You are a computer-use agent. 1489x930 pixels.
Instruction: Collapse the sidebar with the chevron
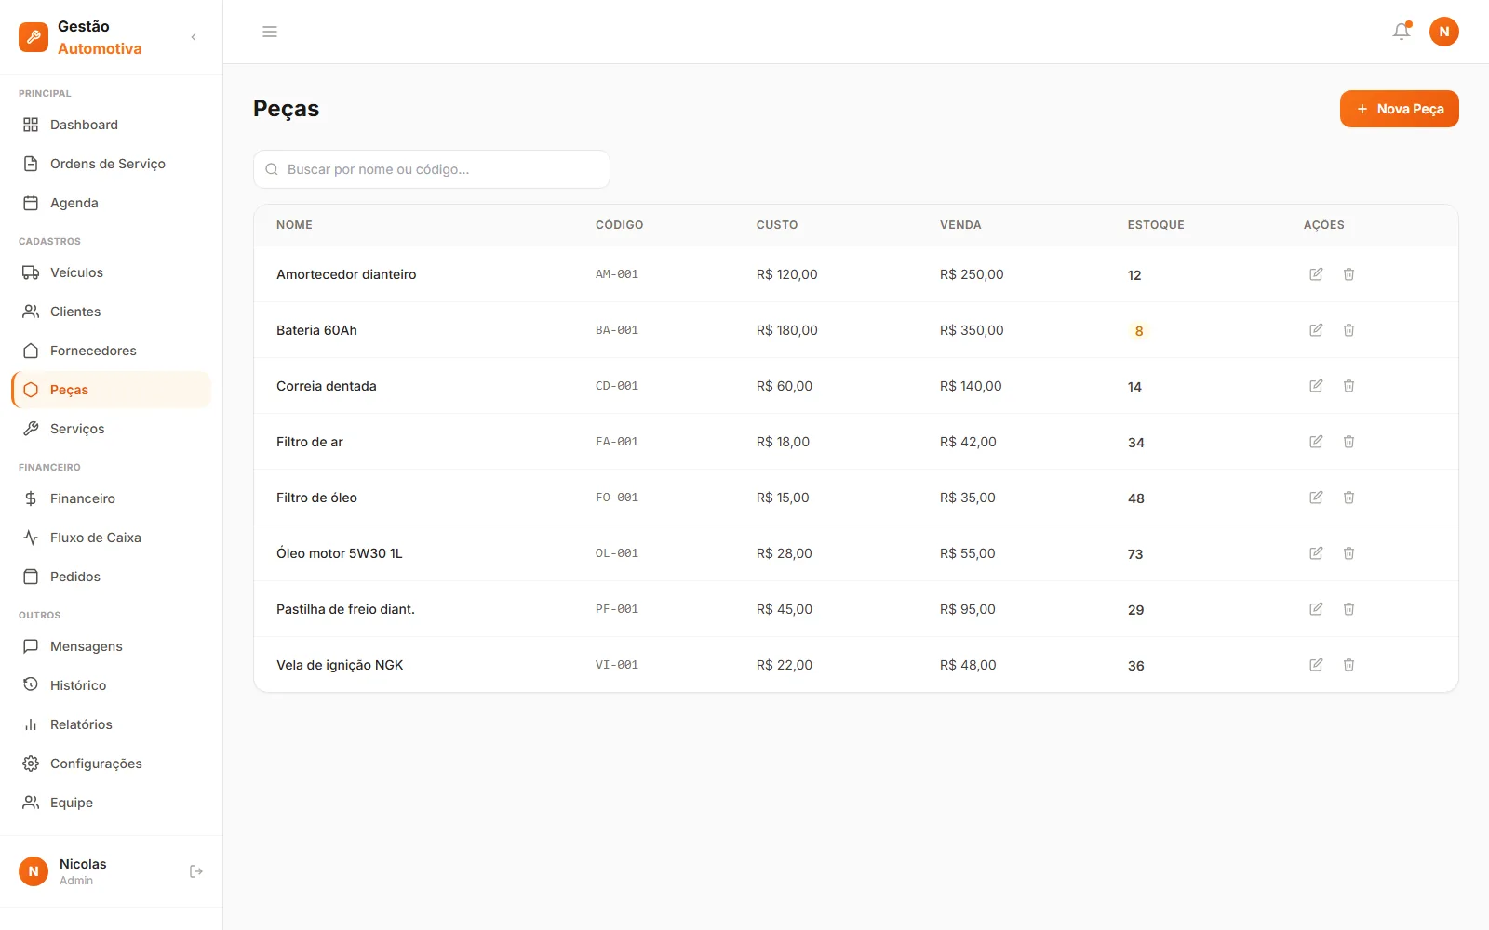(x=194, y=37)
